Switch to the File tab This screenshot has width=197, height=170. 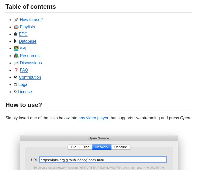coord(73,147)
